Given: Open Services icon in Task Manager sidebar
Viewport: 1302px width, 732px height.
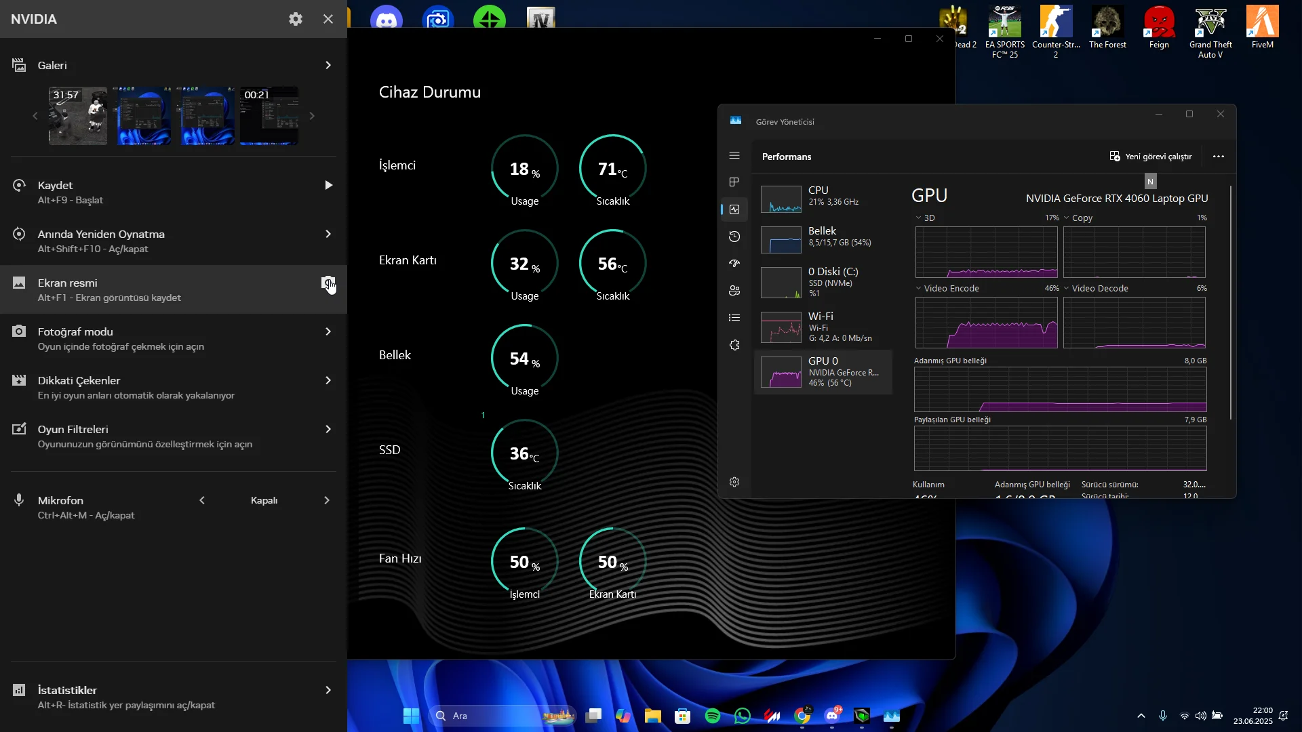Looking at the screenshot, I should point(734,345).
